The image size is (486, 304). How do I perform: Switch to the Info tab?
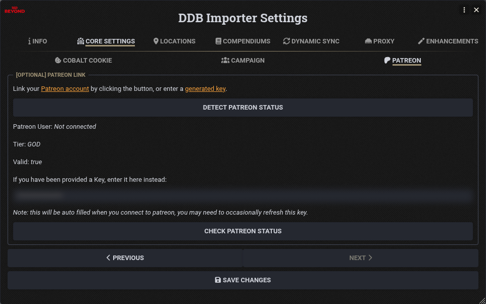tap(37, 41)
